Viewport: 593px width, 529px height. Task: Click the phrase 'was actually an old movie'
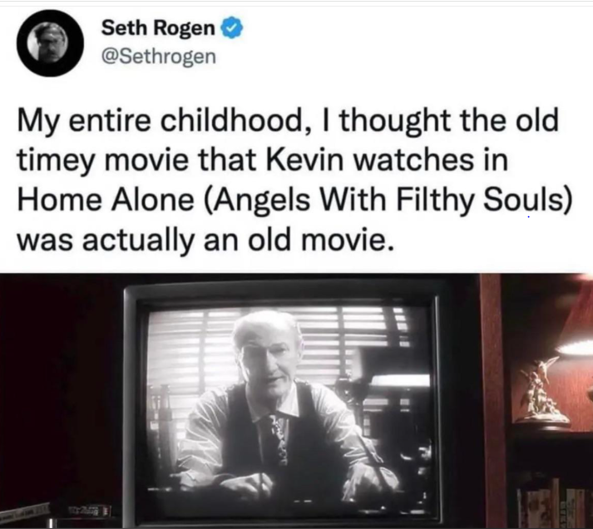(205, 240)
